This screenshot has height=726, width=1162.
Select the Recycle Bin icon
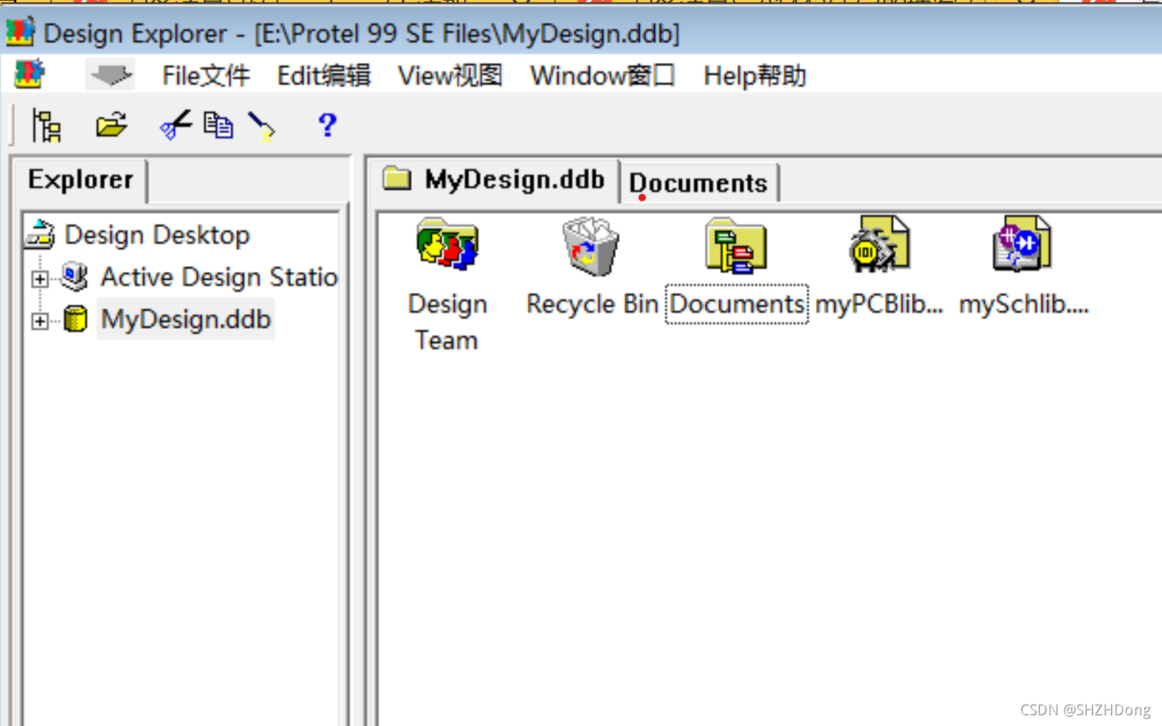591,245
